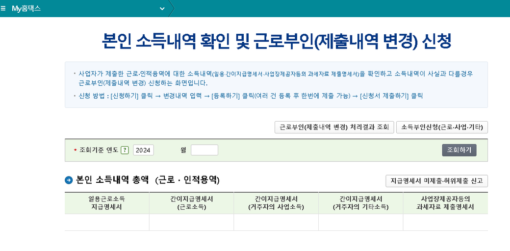This screenshot has height=251, width=510.
Task: Open 지급명세서 미제출·허위제출 신고
Action: coord(436,181)
